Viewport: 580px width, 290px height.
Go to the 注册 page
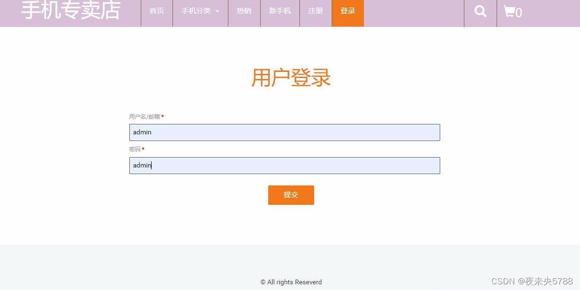[316, 11]
